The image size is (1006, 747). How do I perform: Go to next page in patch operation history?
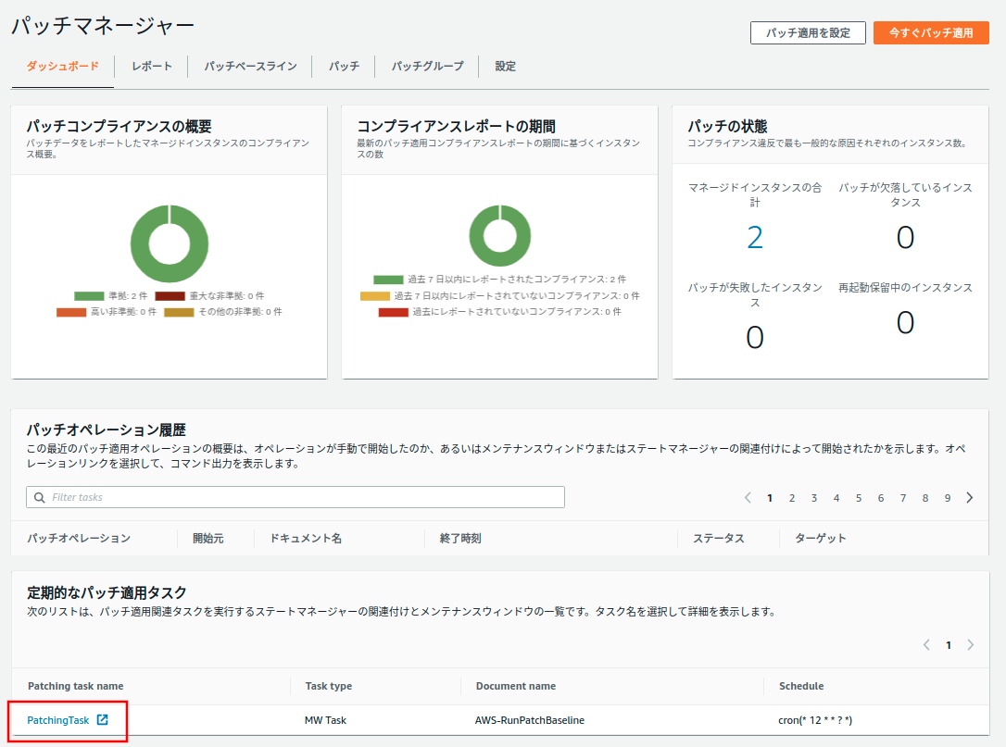click(x=970, y=497)
